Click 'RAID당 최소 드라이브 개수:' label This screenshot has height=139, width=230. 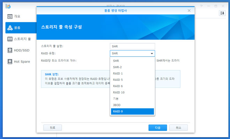59,61
